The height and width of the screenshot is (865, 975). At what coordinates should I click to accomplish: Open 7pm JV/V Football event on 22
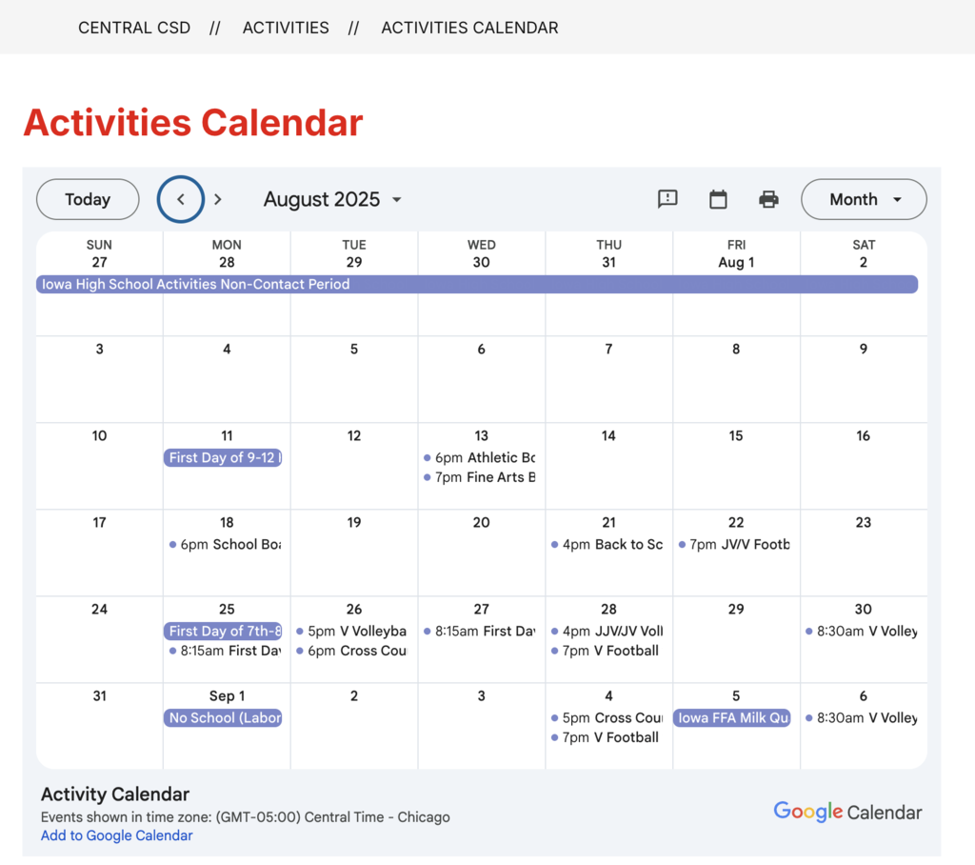tap(734, 545)
